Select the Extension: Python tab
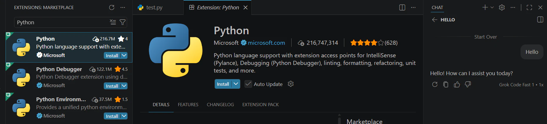 (218, 7)
